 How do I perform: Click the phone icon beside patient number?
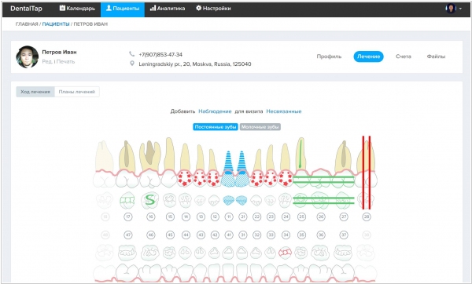point(132,54)
